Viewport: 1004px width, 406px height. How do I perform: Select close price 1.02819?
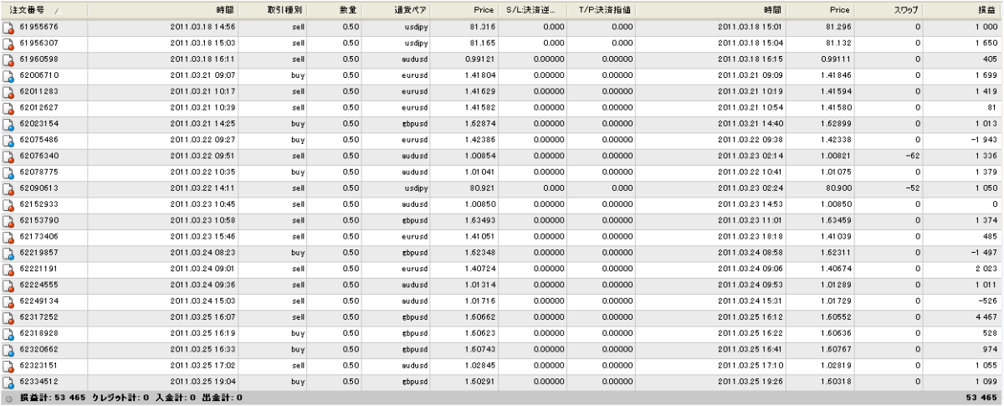pyautogui.click(x=834, y=365)
